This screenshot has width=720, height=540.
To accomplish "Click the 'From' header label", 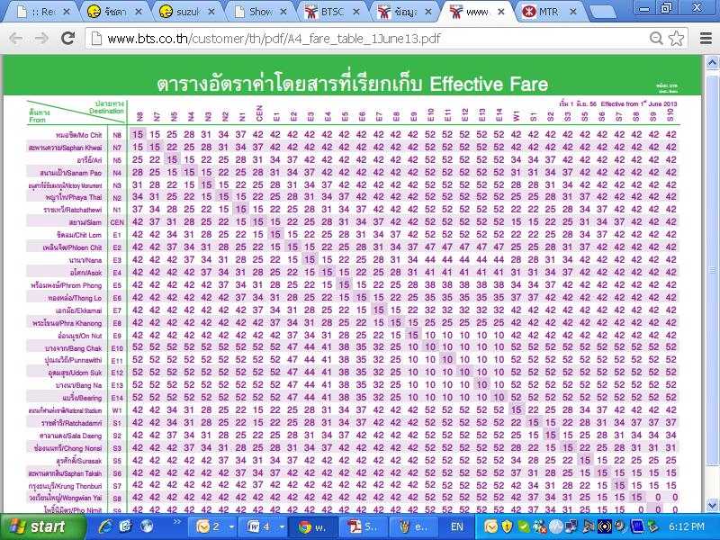I will (x=37, y=120).
